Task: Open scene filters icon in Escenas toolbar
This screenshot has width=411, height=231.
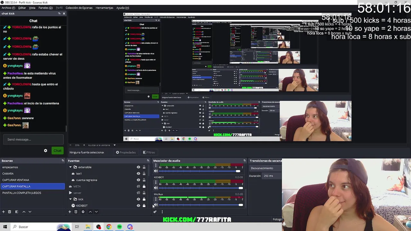Action: (16, 212)
